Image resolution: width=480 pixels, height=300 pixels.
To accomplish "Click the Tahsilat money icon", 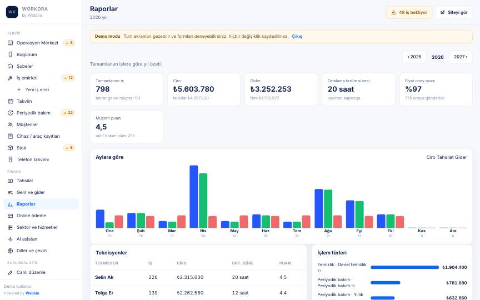I will (x=10, y=181).
